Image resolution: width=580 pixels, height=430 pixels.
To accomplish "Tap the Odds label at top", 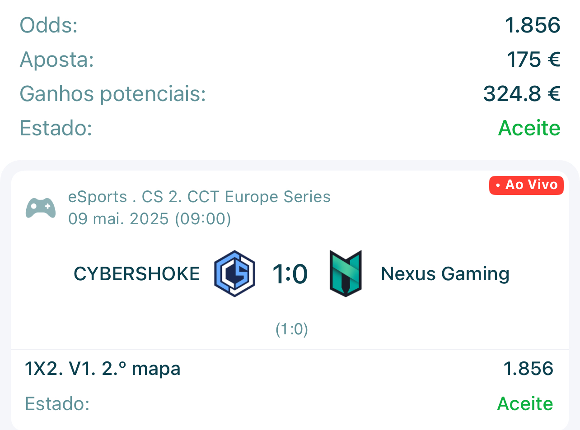I will tap(49, 25).
